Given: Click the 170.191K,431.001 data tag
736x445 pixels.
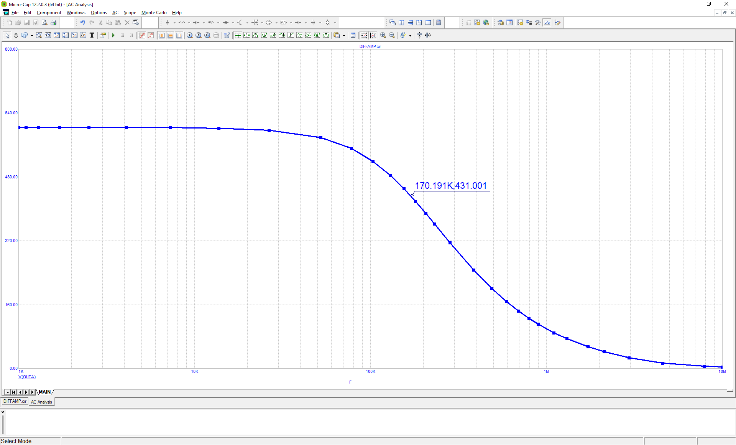Looking at the screenshot, I should pyautogui.click(x=451, y=186).
